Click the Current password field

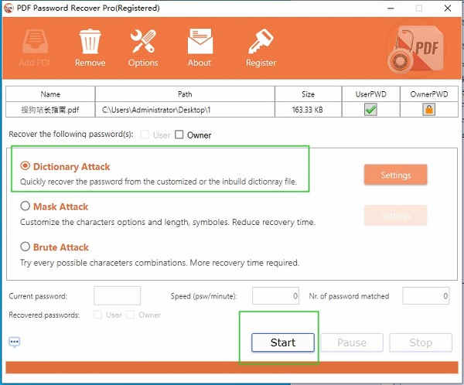(x=117, y=295)
